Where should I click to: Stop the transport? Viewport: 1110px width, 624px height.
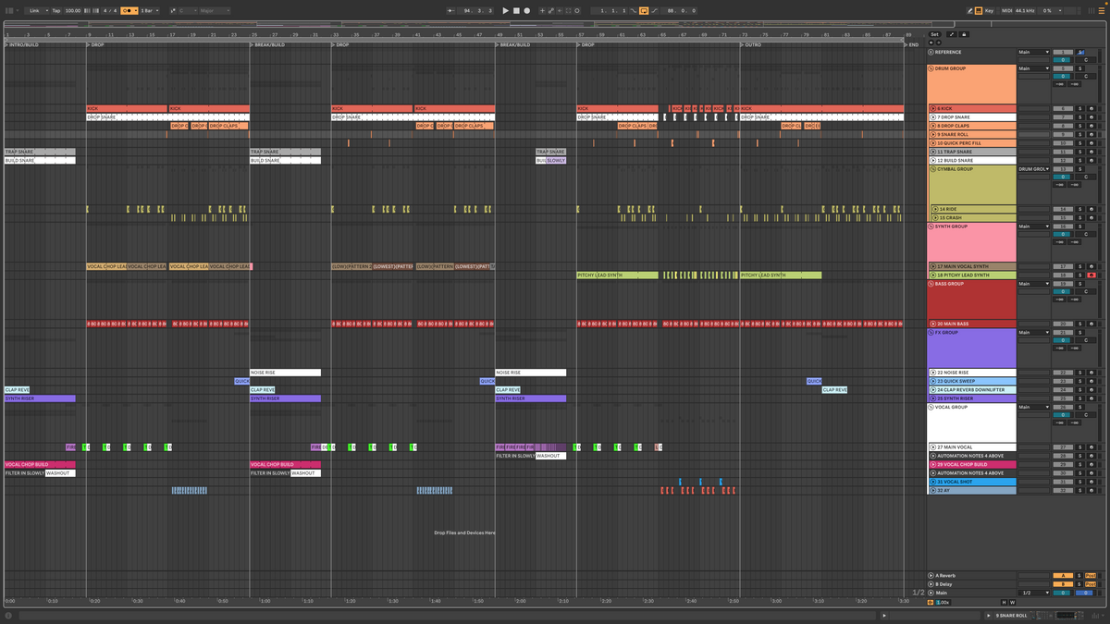(x=516, y=10)
